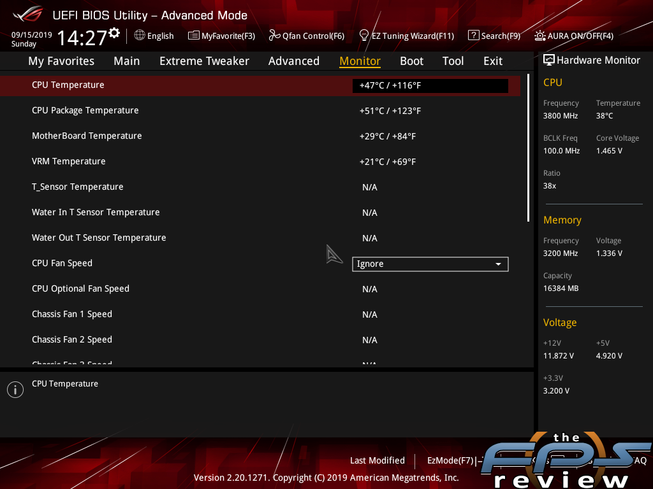Click the Search question mark icon
The height and width of the screenshot is (489, 653).
pyautogui.click(x=474, y=36)
